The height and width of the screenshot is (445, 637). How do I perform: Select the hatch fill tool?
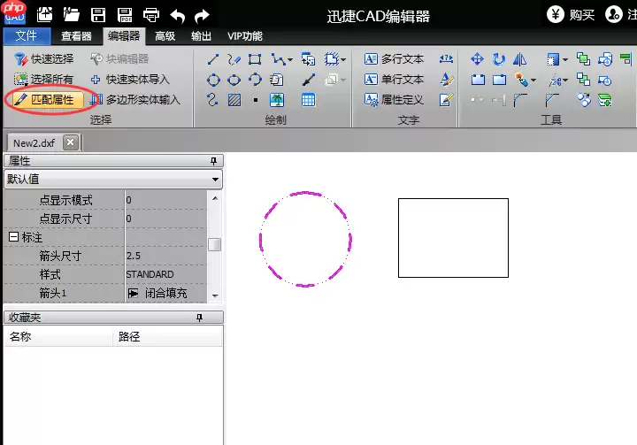point(234,100)
